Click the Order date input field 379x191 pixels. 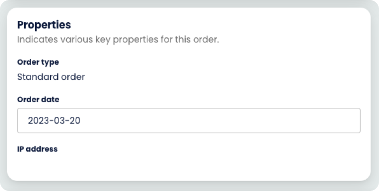(189, 121)
